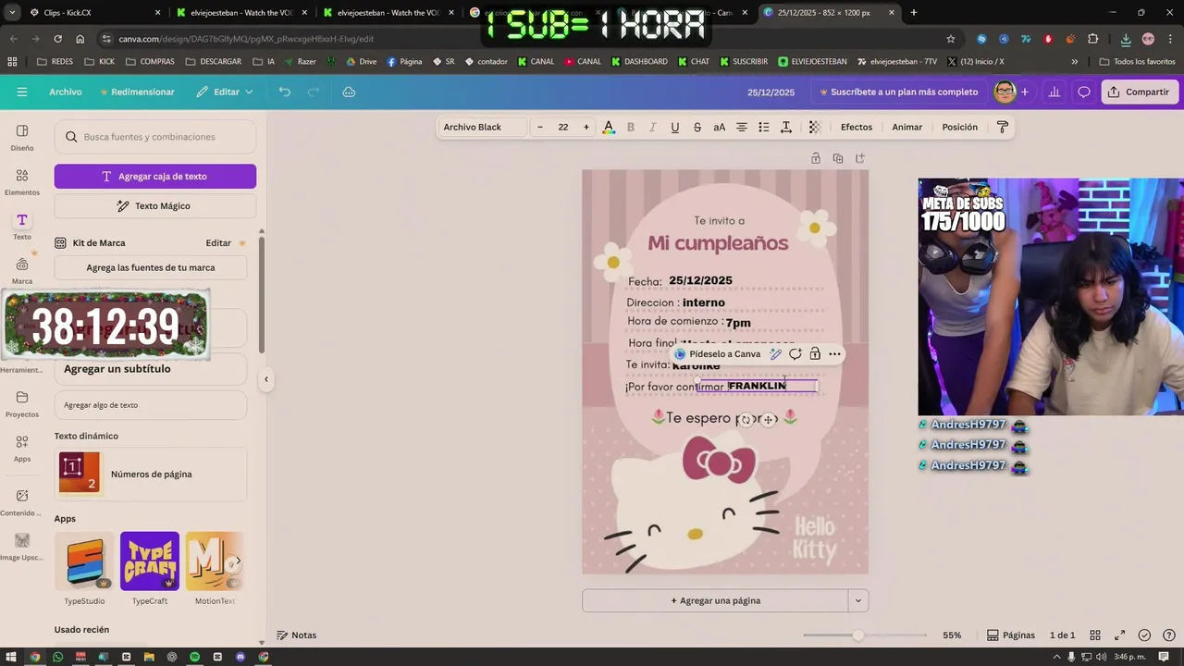The height and width of the screenshot is (666, 1184).
Task: Open the Elementos sidebar tab
Action: 22,181
